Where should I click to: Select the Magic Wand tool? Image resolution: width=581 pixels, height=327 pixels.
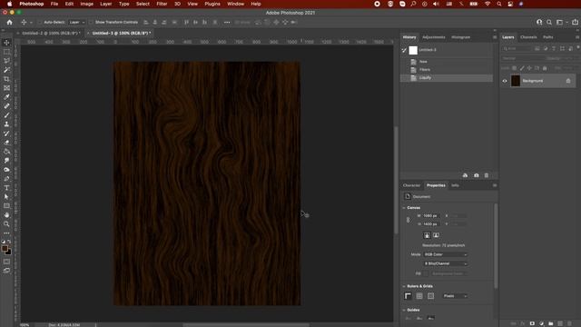[6, 70]
